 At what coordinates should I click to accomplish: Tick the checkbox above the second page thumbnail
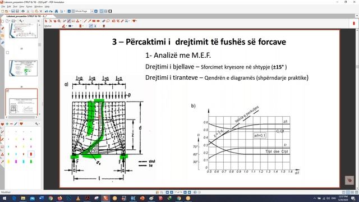(7, 52)
